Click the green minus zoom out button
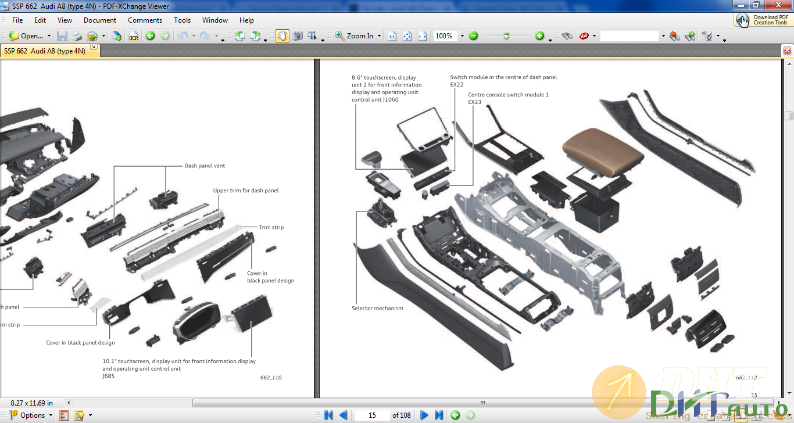 tap(473, 36)
